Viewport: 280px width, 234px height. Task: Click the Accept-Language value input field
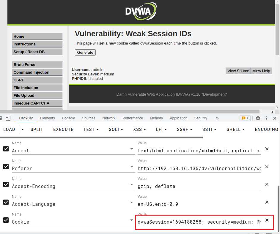[199, 204]
